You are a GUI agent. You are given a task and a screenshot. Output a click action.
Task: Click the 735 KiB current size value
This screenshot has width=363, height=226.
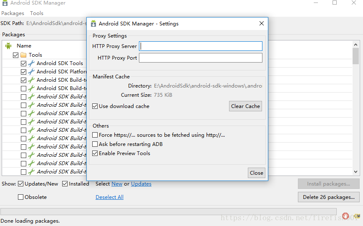pos(163,95)
